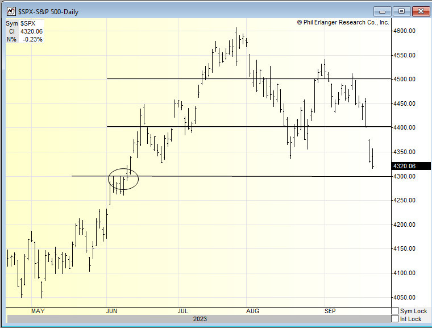Click the SEP label on time axis
Image resolution: width=432 pixels, height=328 pixels.
330,311
